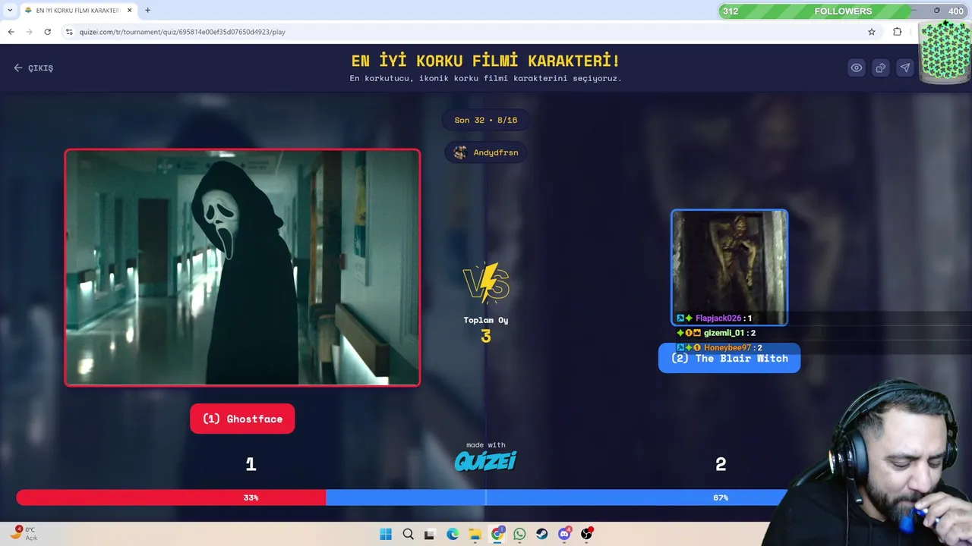The width and height of the screenshot is (972, 546).
Task: Click the dice random pick icon
Action: [x=881, y=67]
